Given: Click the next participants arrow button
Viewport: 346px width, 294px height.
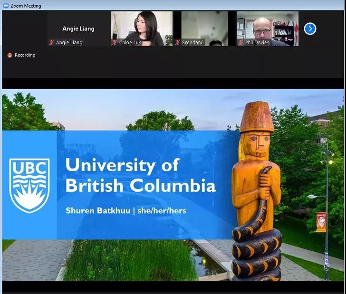Looking at the screenshot, I should pos(310,29).
